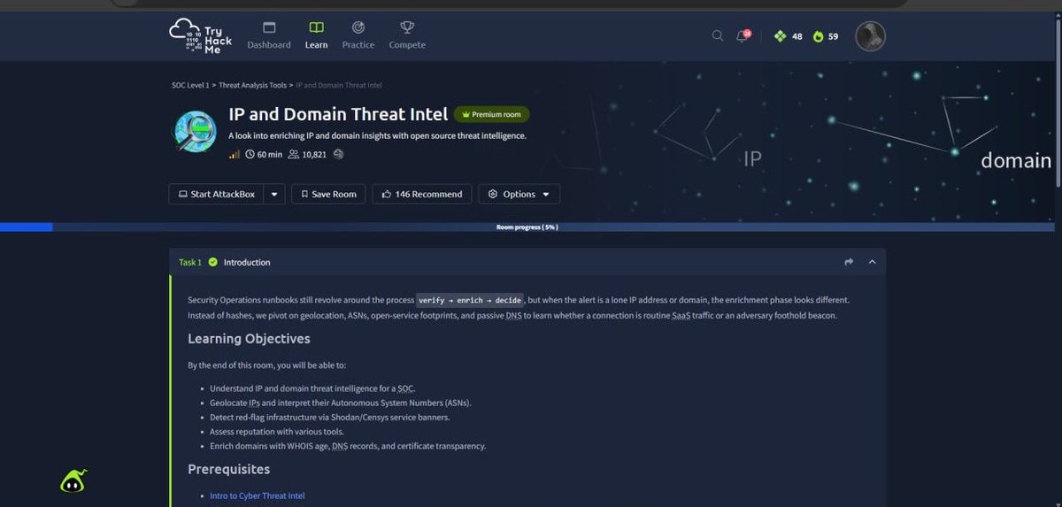Click the icon after the user count

click(x=338, y=154)
